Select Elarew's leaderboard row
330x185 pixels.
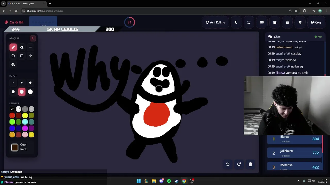294,139
